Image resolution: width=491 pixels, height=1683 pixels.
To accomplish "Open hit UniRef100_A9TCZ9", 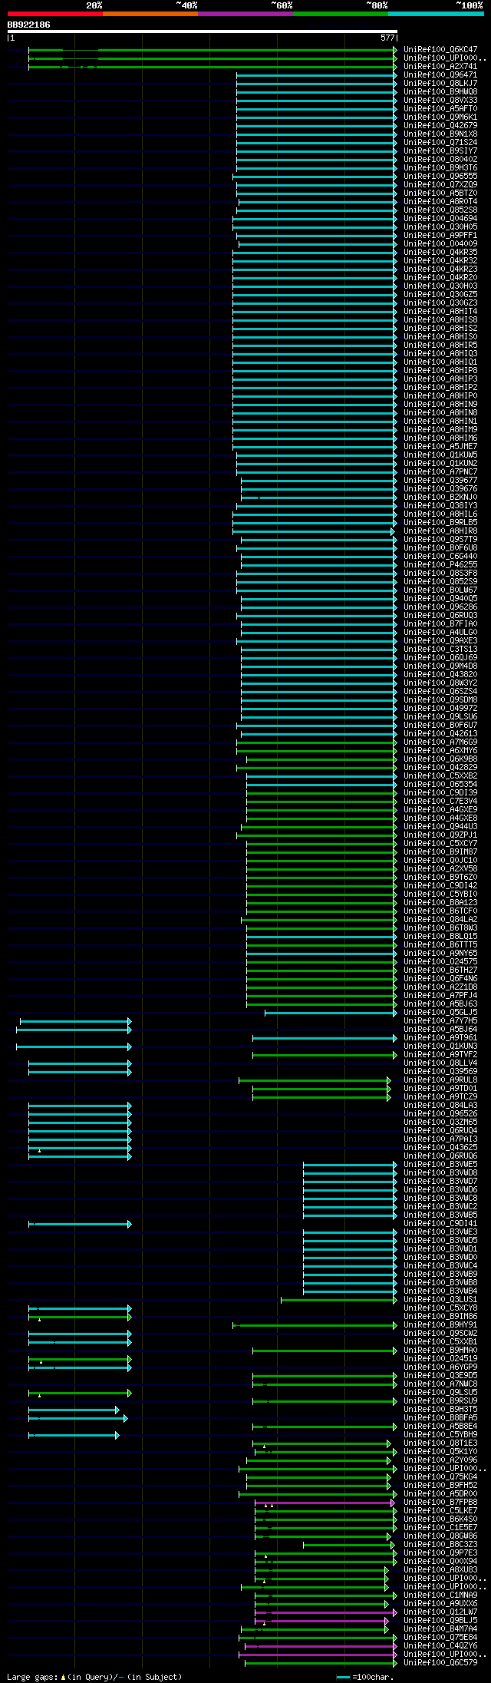I will point(440,1097).
